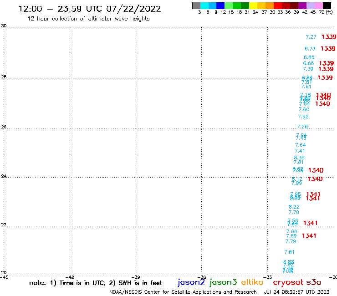The width and height of the screenshot is (337, 296).
Task: Select the black swatch at legend end
Action: 327,5
